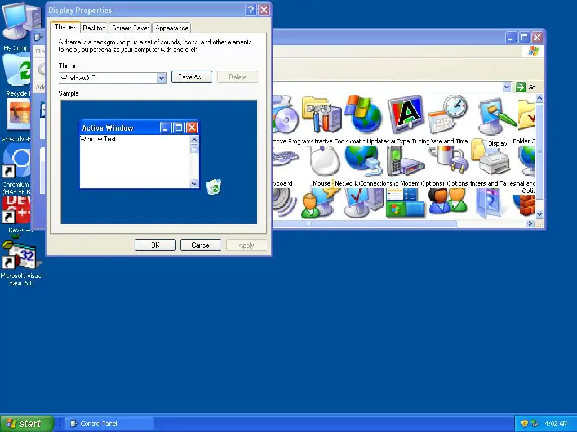
Task: Open the Start menu
Action: (x=26, y=424)
